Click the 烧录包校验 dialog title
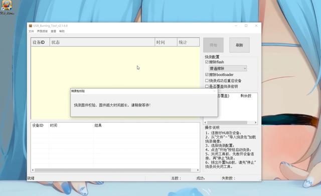321x196 pixels. (x=78, y=91)
